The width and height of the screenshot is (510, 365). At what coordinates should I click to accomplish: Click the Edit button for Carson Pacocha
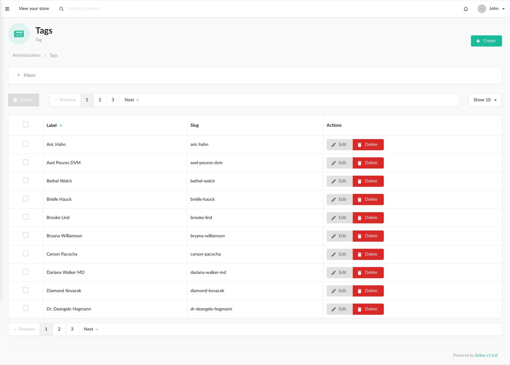pyautogui.click(x=339, y=254)
